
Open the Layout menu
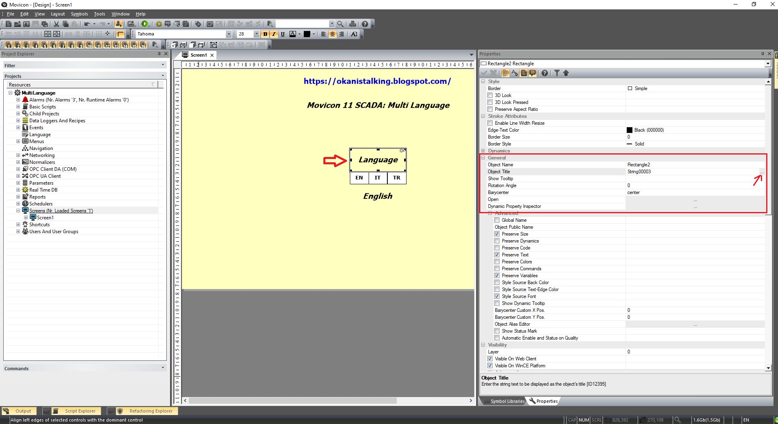(58, 14)
